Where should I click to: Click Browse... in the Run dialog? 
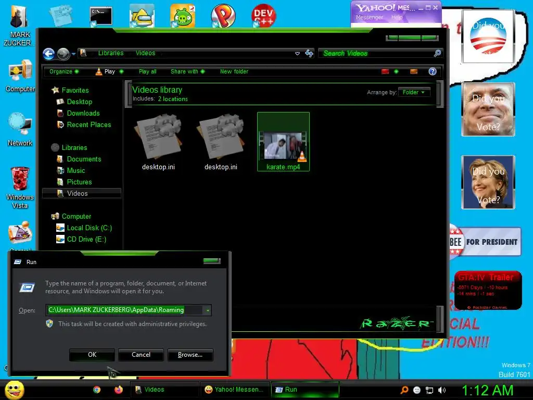point(191,355)
